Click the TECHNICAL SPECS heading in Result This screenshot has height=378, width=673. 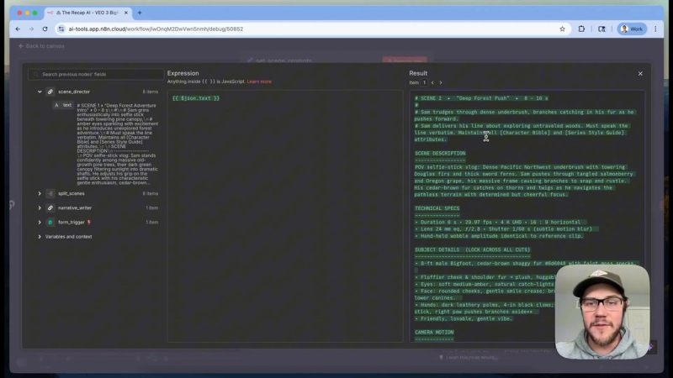click(x=437, y=208)
